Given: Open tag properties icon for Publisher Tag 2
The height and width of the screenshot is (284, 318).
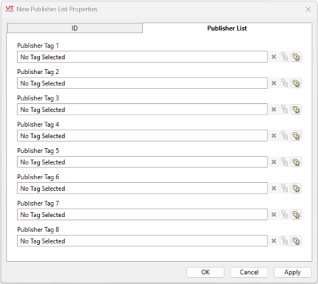Looking at the screenshot, I should coord(296,83).
